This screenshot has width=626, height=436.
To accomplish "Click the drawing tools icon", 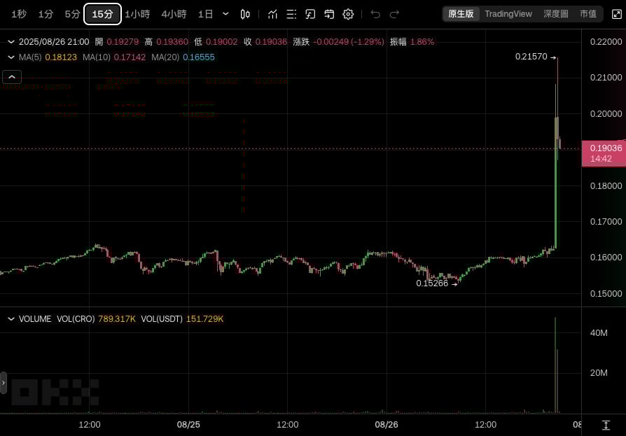I will tap(310, 14).
